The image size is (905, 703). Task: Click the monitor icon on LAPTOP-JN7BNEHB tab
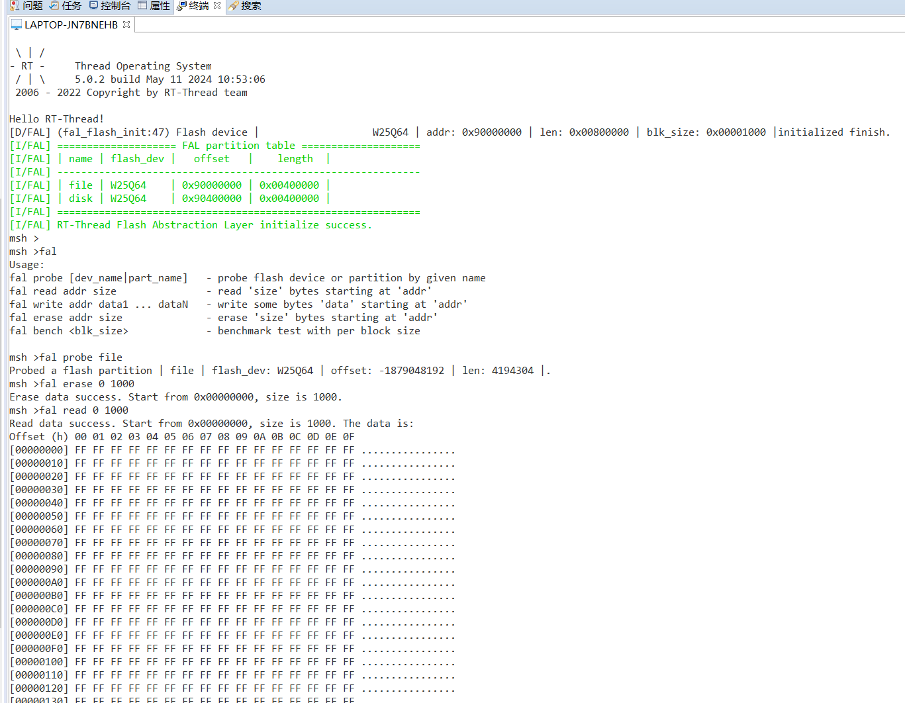click(x=16, y=24)
